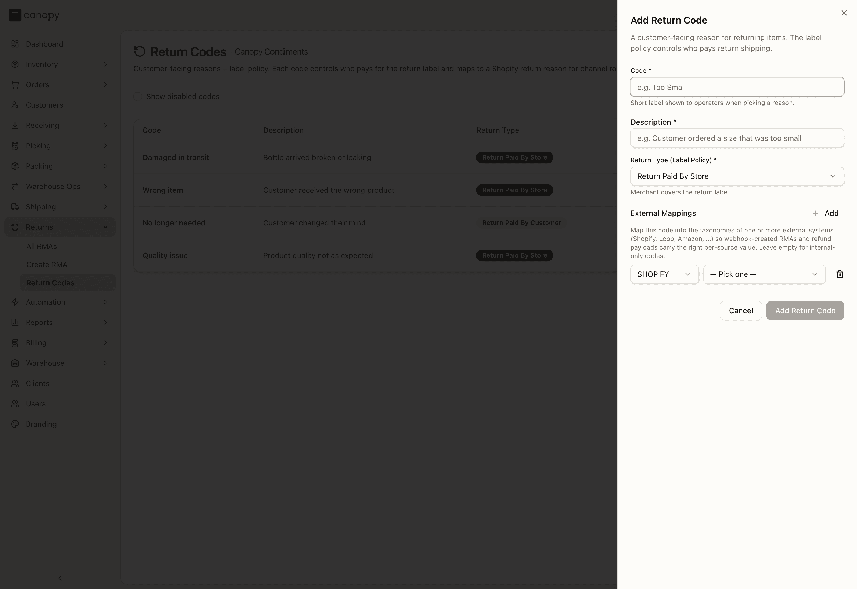Click the Warehouse building icon

pos(15,363)
